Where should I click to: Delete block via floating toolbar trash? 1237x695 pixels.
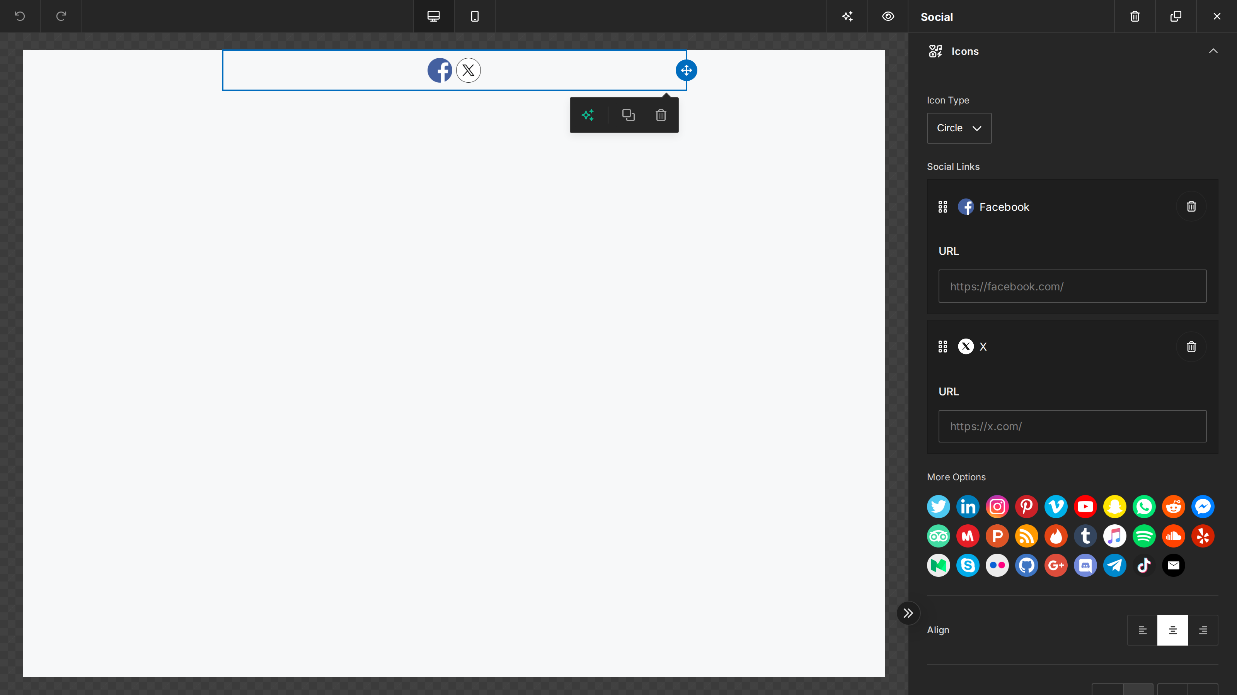click(x=661, y=115)
